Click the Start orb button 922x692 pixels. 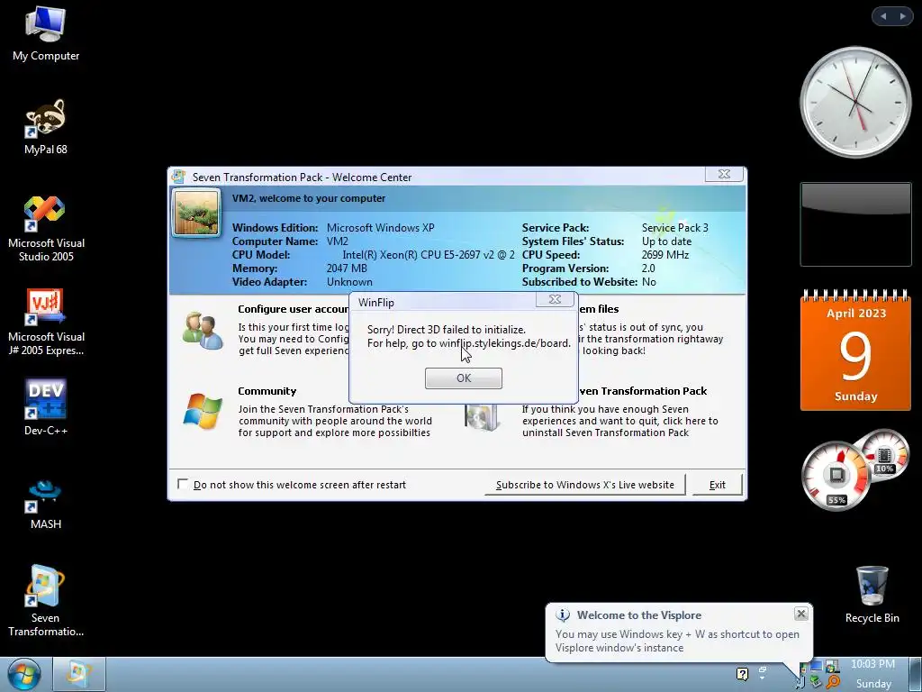pos(23,674)
